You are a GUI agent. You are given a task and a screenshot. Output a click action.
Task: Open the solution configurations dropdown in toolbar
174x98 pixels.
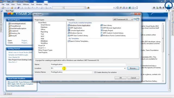[63, 8]
